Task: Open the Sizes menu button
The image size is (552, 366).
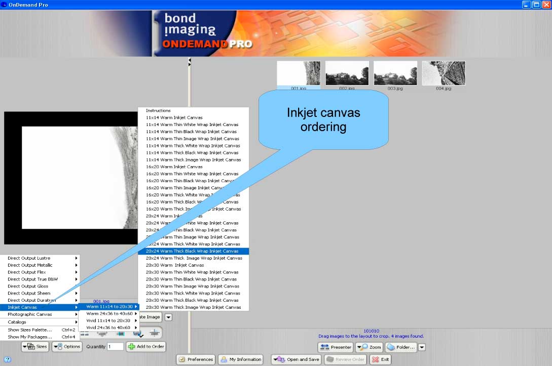Action: tap(35, 347)
